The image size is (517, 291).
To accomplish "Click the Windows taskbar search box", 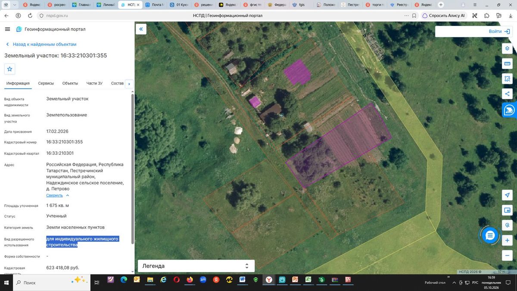I will pos(52,282).
